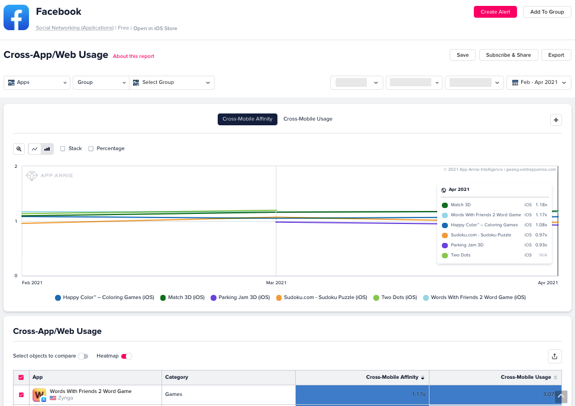The image size is (575, 406).
Task: Click the Add To Group button
Action: pos(547,12)
